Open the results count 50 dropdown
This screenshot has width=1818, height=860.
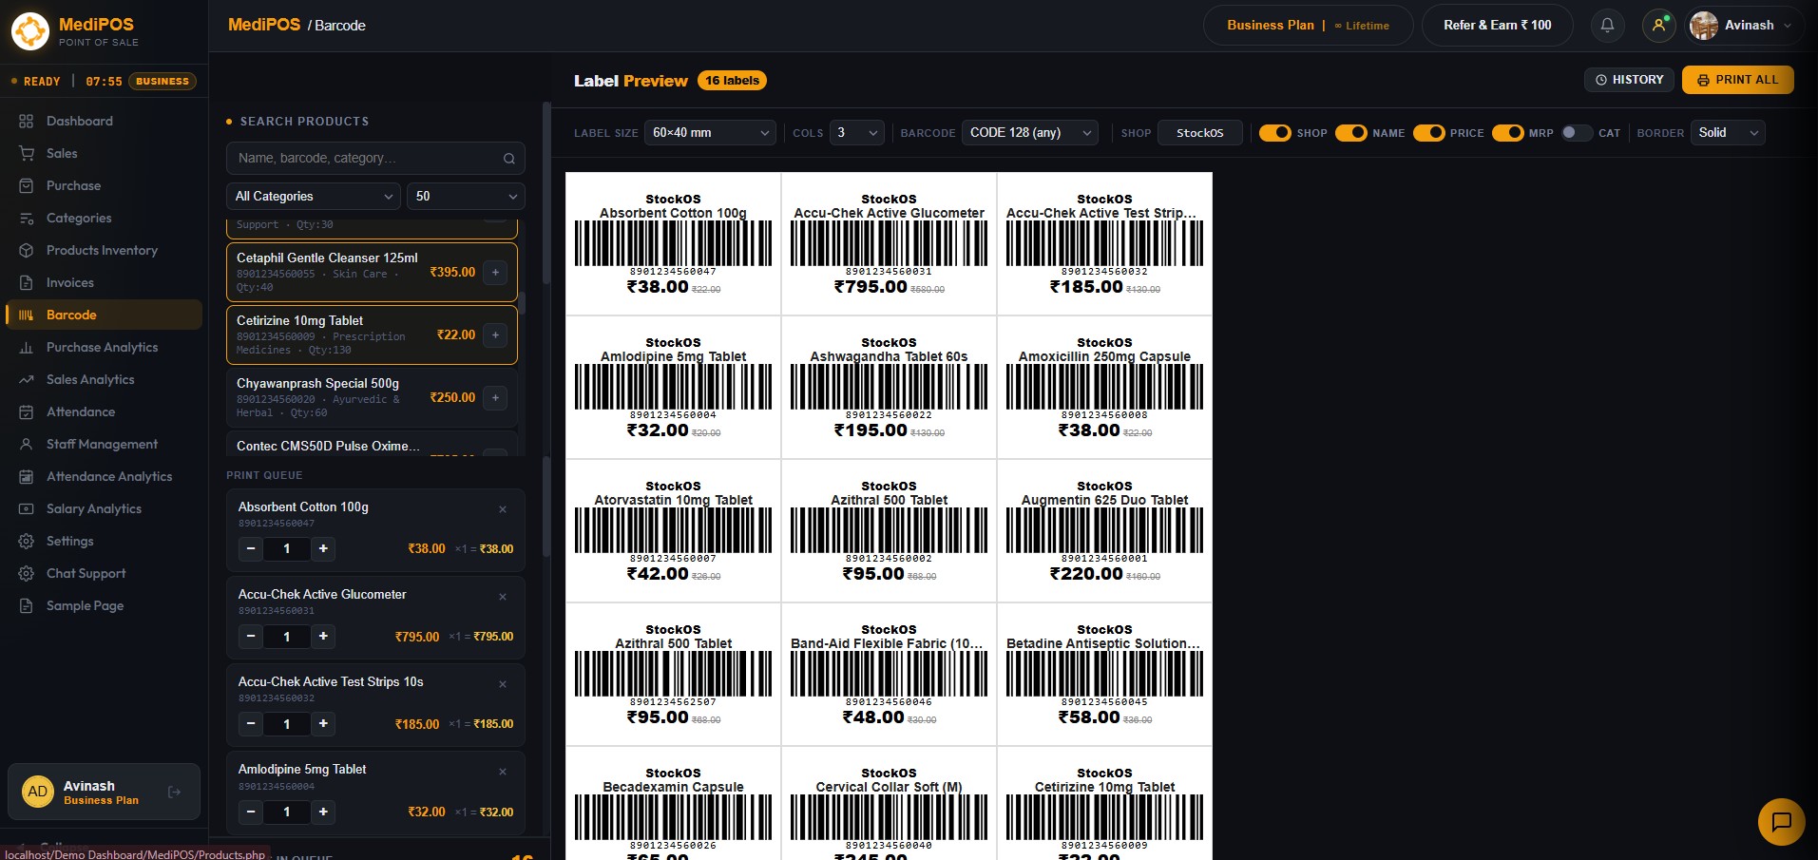point(466,197)
